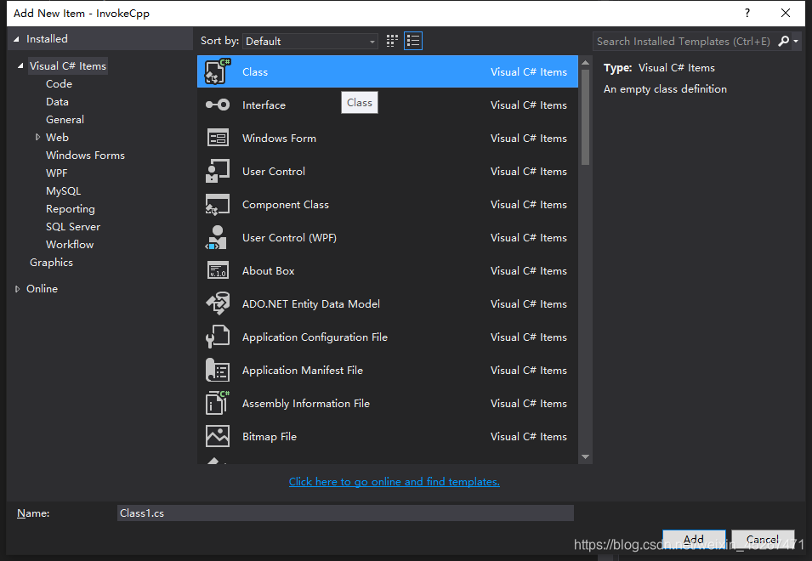Click the scroll up arrow of template list
812x561 pixels.
586,63
